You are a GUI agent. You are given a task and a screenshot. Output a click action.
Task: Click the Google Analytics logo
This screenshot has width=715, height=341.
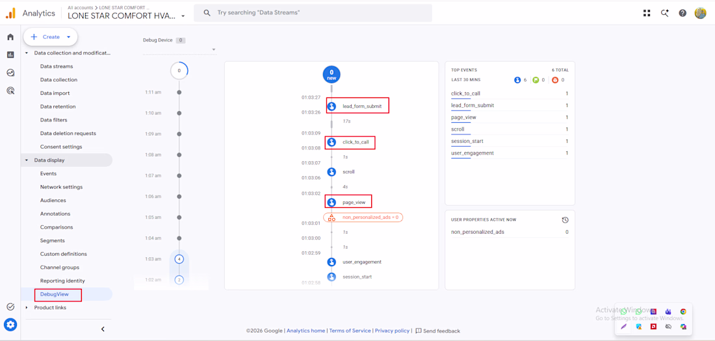pos(10,13)
